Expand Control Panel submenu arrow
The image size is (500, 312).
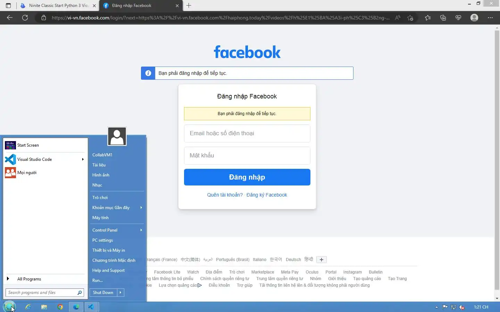click(141, 230)
